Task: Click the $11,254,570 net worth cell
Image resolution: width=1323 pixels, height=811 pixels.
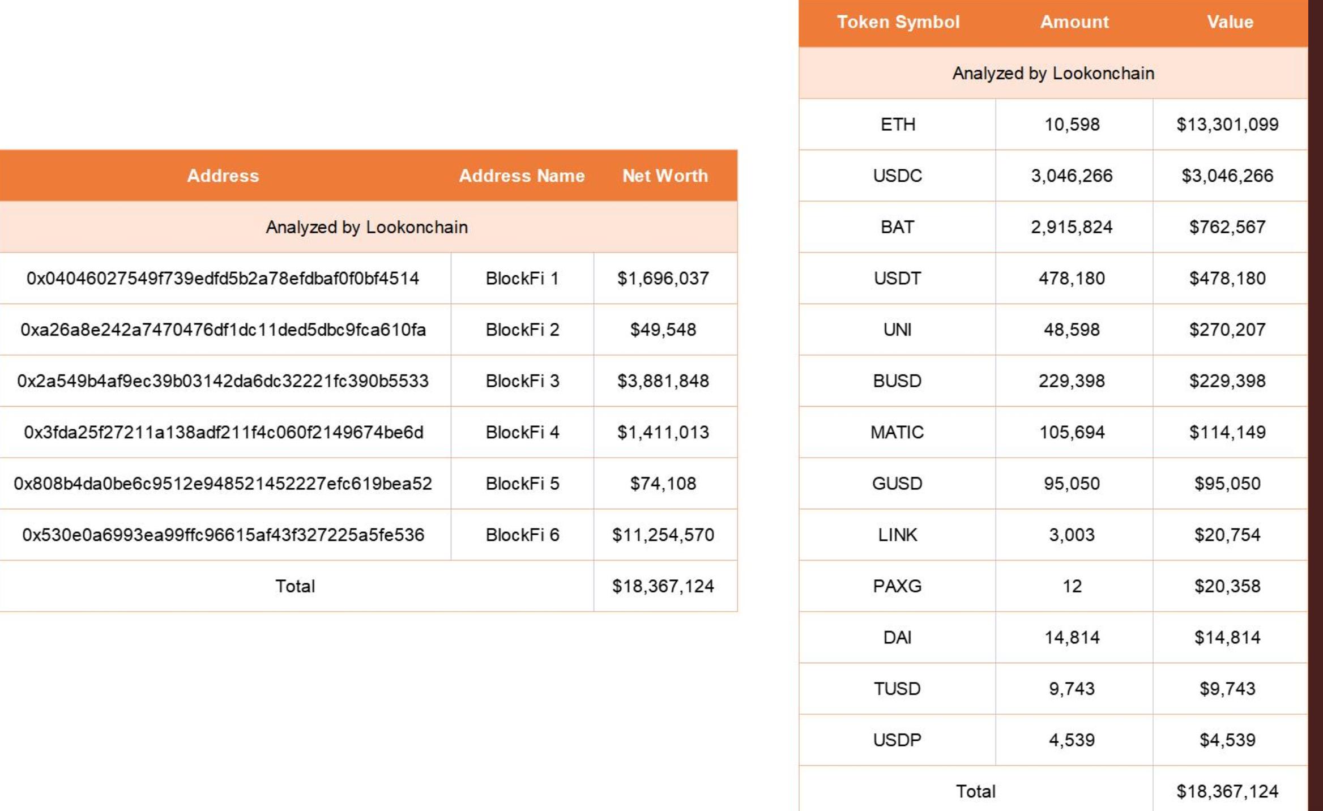Action: [663, 535]
